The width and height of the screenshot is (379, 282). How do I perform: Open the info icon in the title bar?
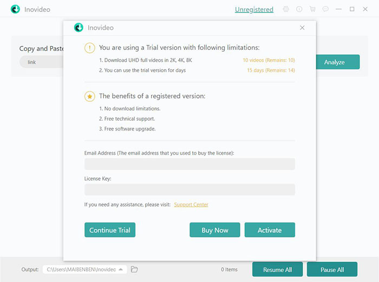pos(299,9)
